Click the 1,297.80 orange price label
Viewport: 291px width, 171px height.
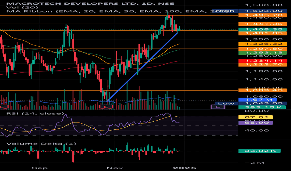point(263,49)
